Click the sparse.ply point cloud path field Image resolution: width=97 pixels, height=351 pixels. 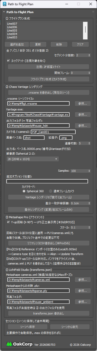point(38,291)
